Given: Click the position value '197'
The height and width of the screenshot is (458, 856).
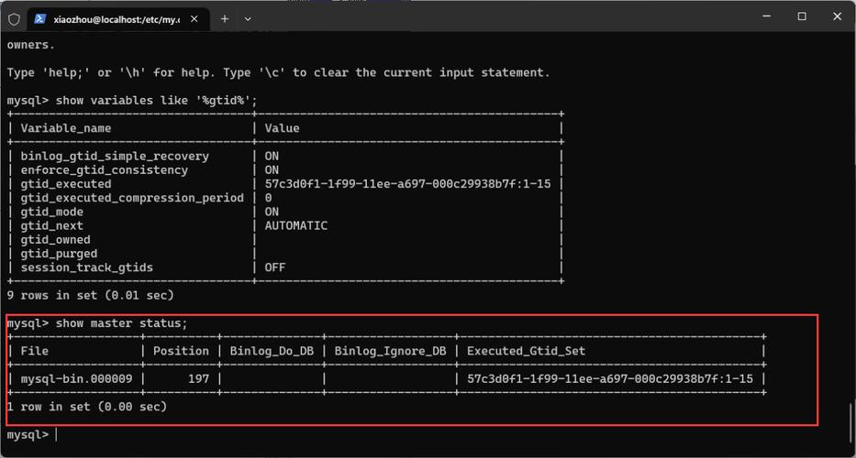Looking at the screenshot, I should click(199, 379).
